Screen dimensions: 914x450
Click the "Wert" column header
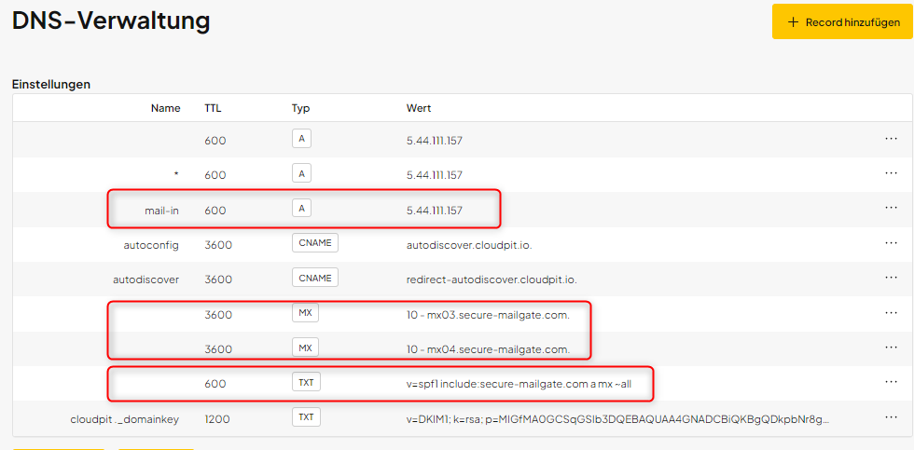point(419,108)
